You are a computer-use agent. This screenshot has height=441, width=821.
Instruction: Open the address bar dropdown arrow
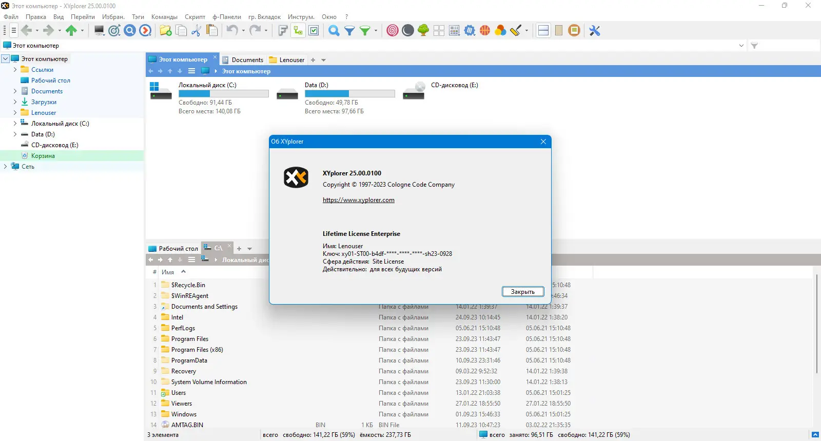coord(741,46)
